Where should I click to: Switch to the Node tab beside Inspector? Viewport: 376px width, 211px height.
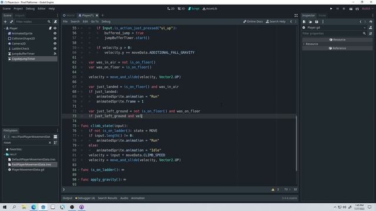(x=322, y=15)
